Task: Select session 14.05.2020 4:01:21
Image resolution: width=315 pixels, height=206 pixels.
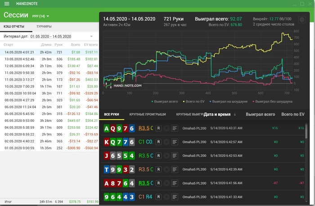Action: (x=49, y=52)
